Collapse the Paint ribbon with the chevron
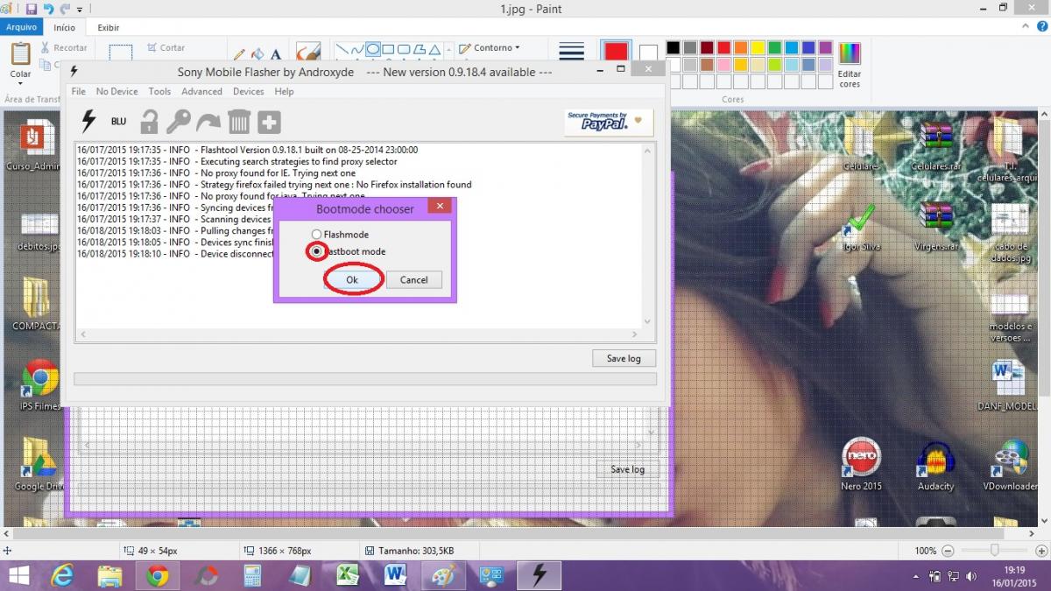 coord(1025,27)
